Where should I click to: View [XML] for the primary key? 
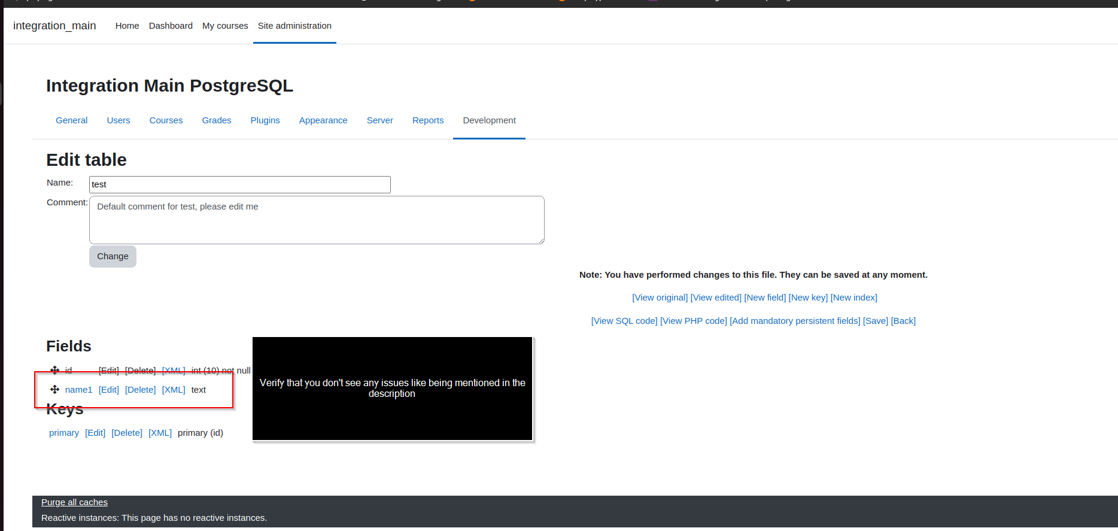[x=160, y=433]
